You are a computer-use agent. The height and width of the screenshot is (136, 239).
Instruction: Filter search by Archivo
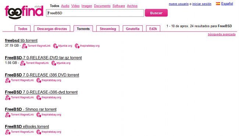132,6
